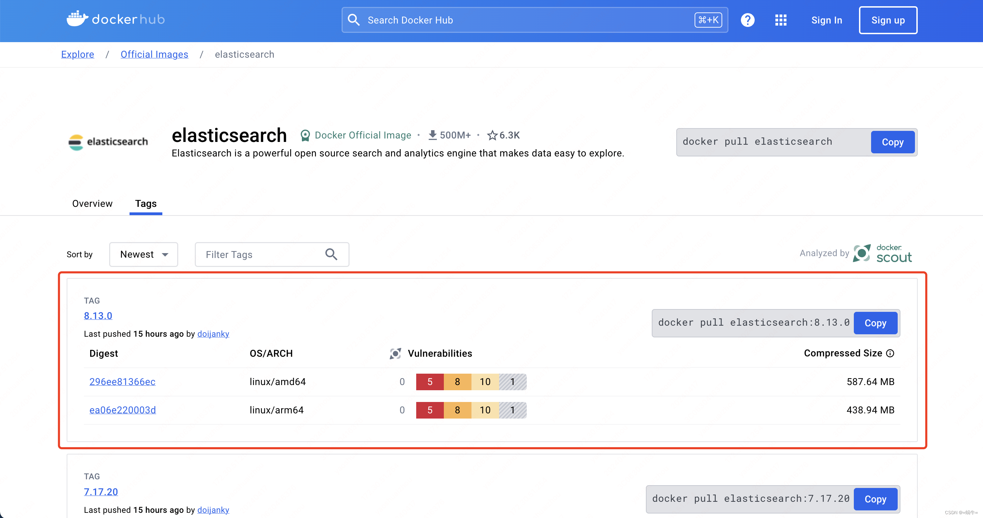Copy the elasticsearch:8.13.0 pull command
983x518 pixels.
(x=875, y=323)
